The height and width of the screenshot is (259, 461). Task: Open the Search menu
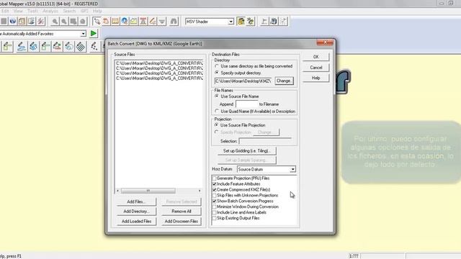click(x=69, y=11)
